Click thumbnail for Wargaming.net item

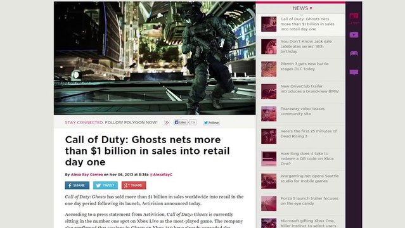pyautogui.click(x=269, y=181)
